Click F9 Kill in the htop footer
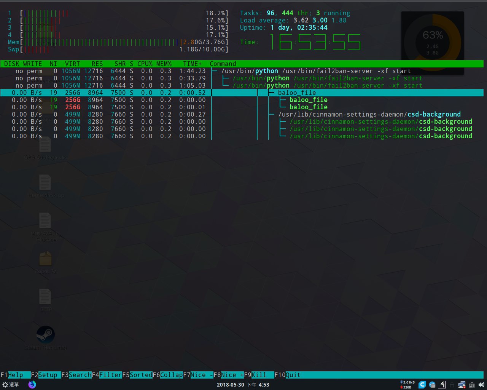487x390 pixels. (x=259, y=375)
